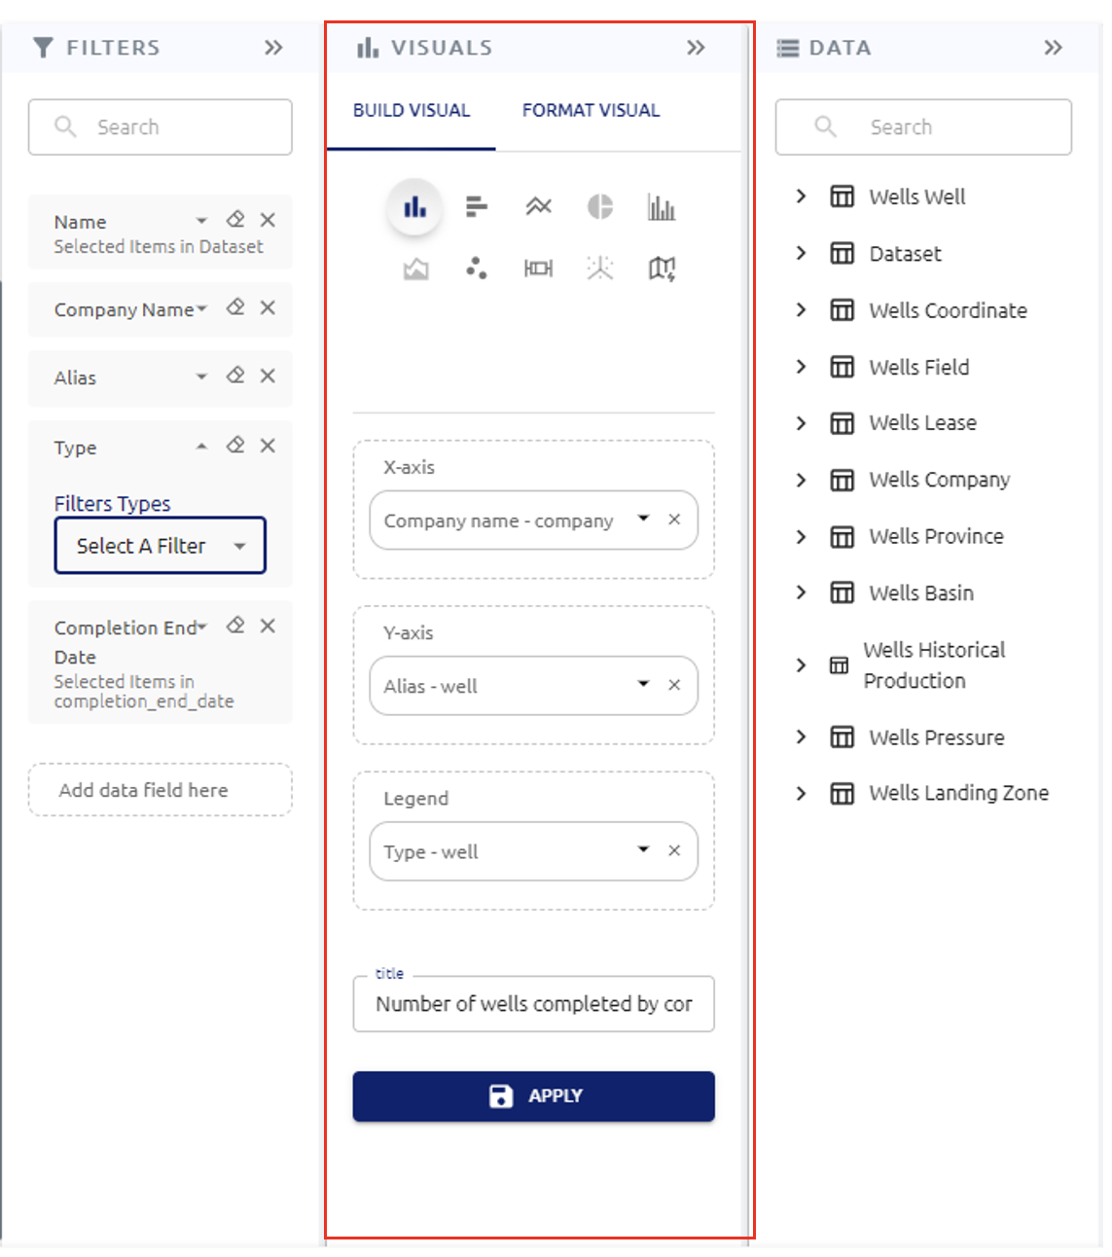Collapse the Type filter section
1112x1257 pixels.
tap(201, 447)
